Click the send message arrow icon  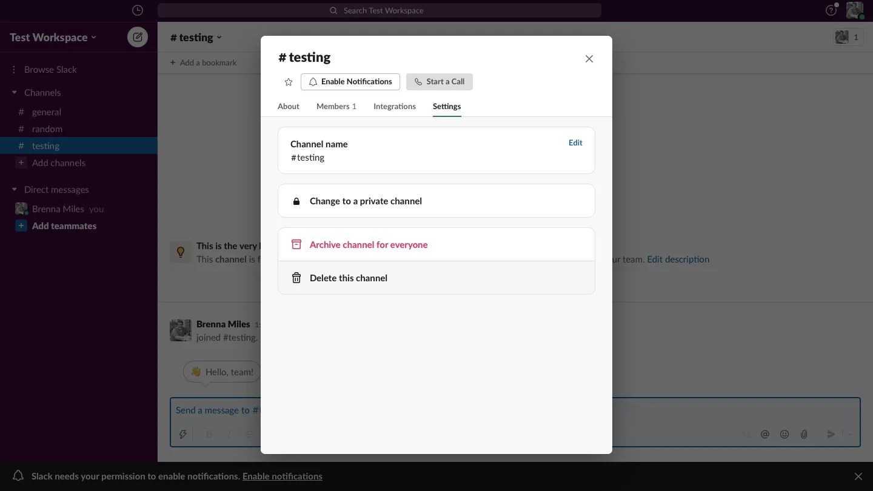coord(831,434)
